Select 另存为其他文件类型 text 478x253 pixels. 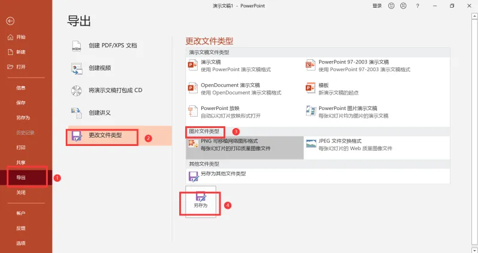pyautogui.click(x=223, y=173)
